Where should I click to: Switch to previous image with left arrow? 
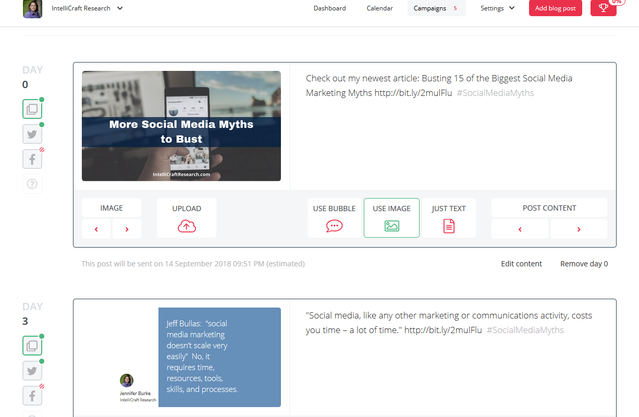[x=96, y=229]
